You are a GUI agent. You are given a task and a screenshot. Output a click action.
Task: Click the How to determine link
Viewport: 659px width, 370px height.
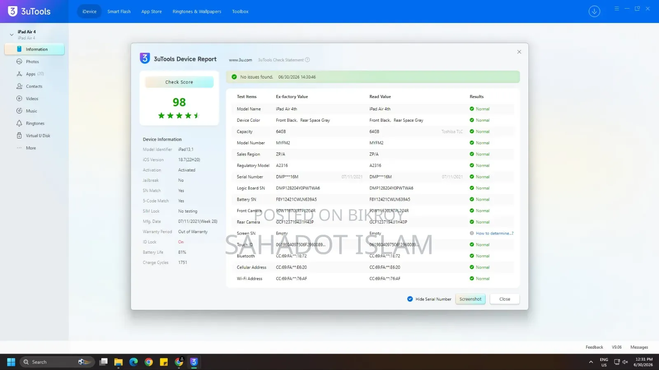pos(495,233)
